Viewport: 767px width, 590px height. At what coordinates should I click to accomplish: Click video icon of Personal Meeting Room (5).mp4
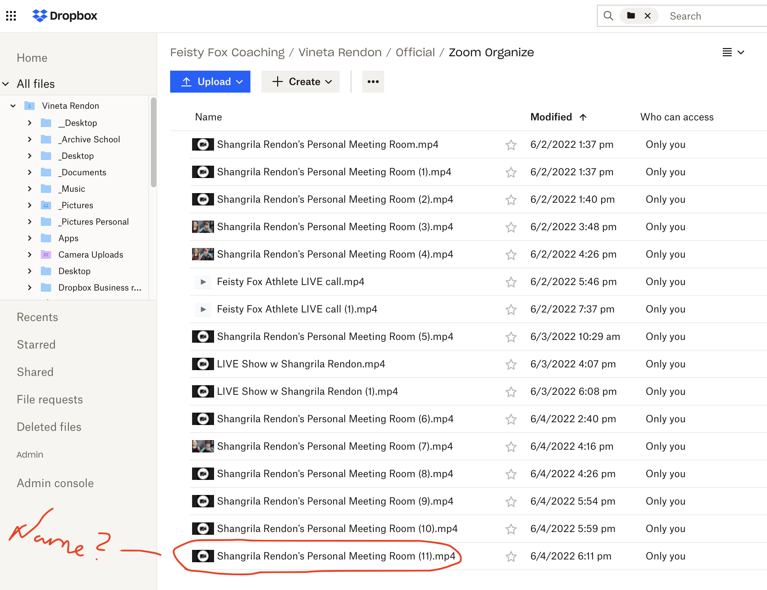point(203,337)
